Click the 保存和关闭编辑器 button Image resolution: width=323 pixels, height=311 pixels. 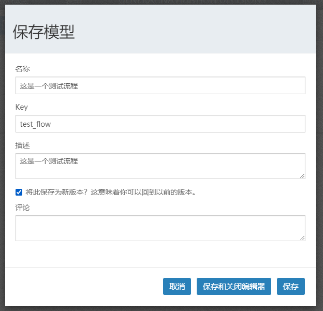click(x=233, y=286)
